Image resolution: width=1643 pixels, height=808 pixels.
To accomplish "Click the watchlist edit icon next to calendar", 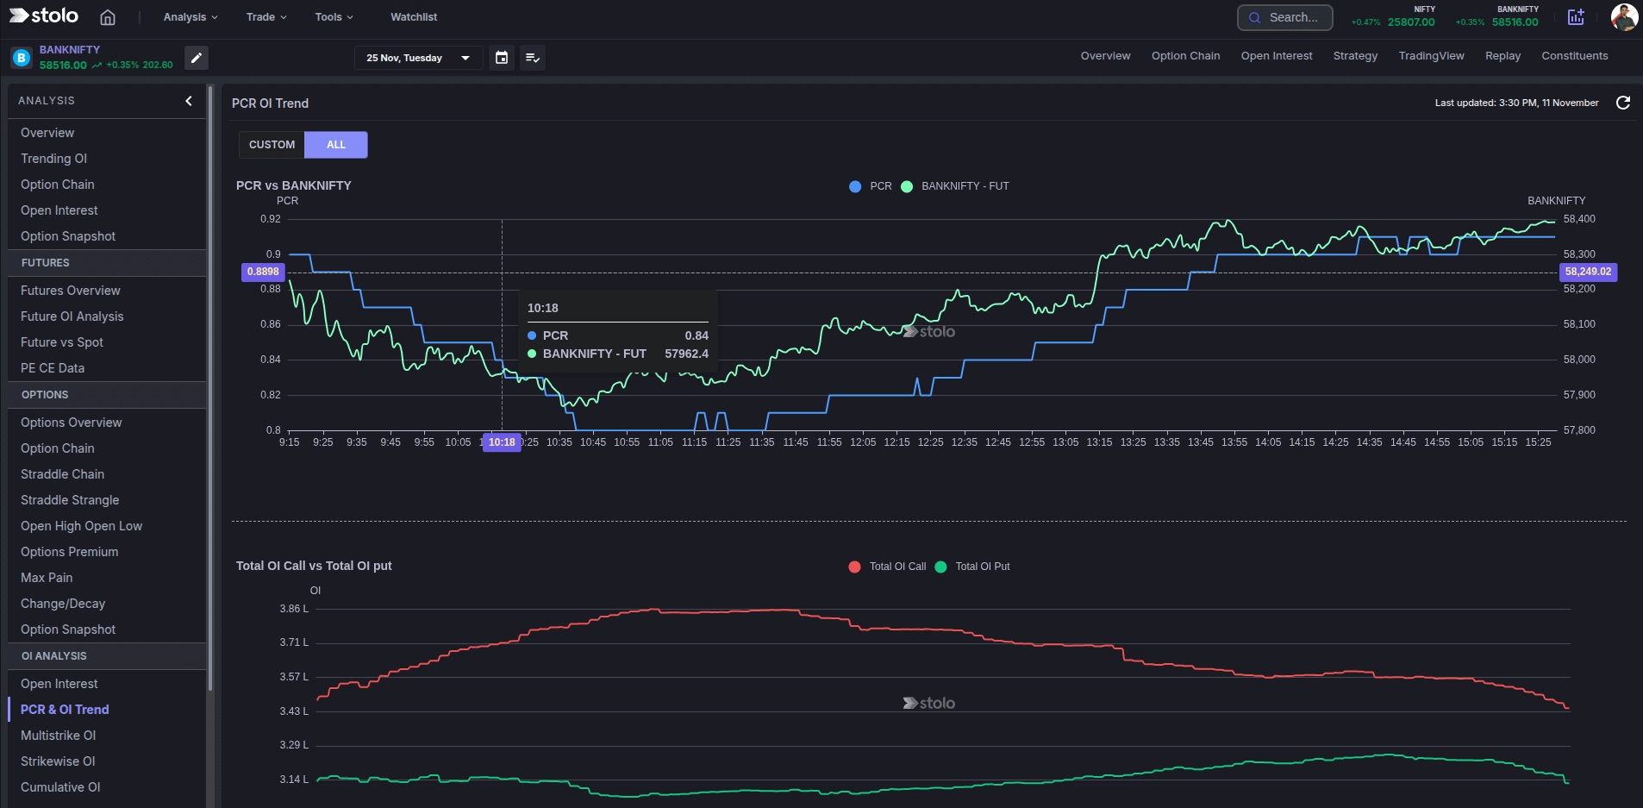I will 532,58.
